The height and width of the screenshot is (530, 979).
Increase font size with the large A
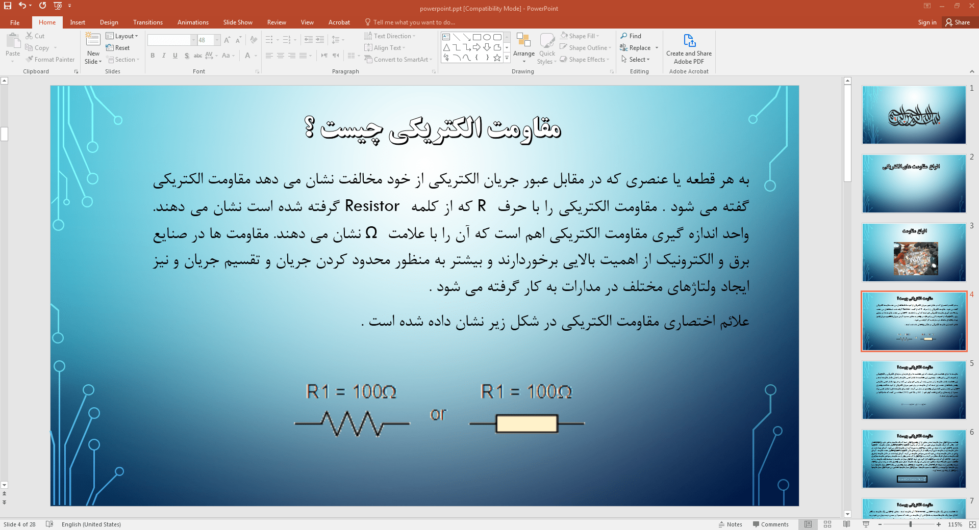227,40
